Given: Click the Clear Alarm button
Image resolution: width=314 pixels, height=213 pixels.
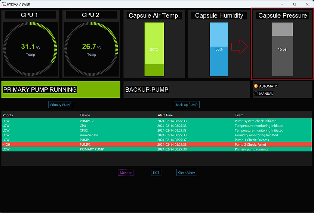Looking at the screenshot, I should 187,173.
